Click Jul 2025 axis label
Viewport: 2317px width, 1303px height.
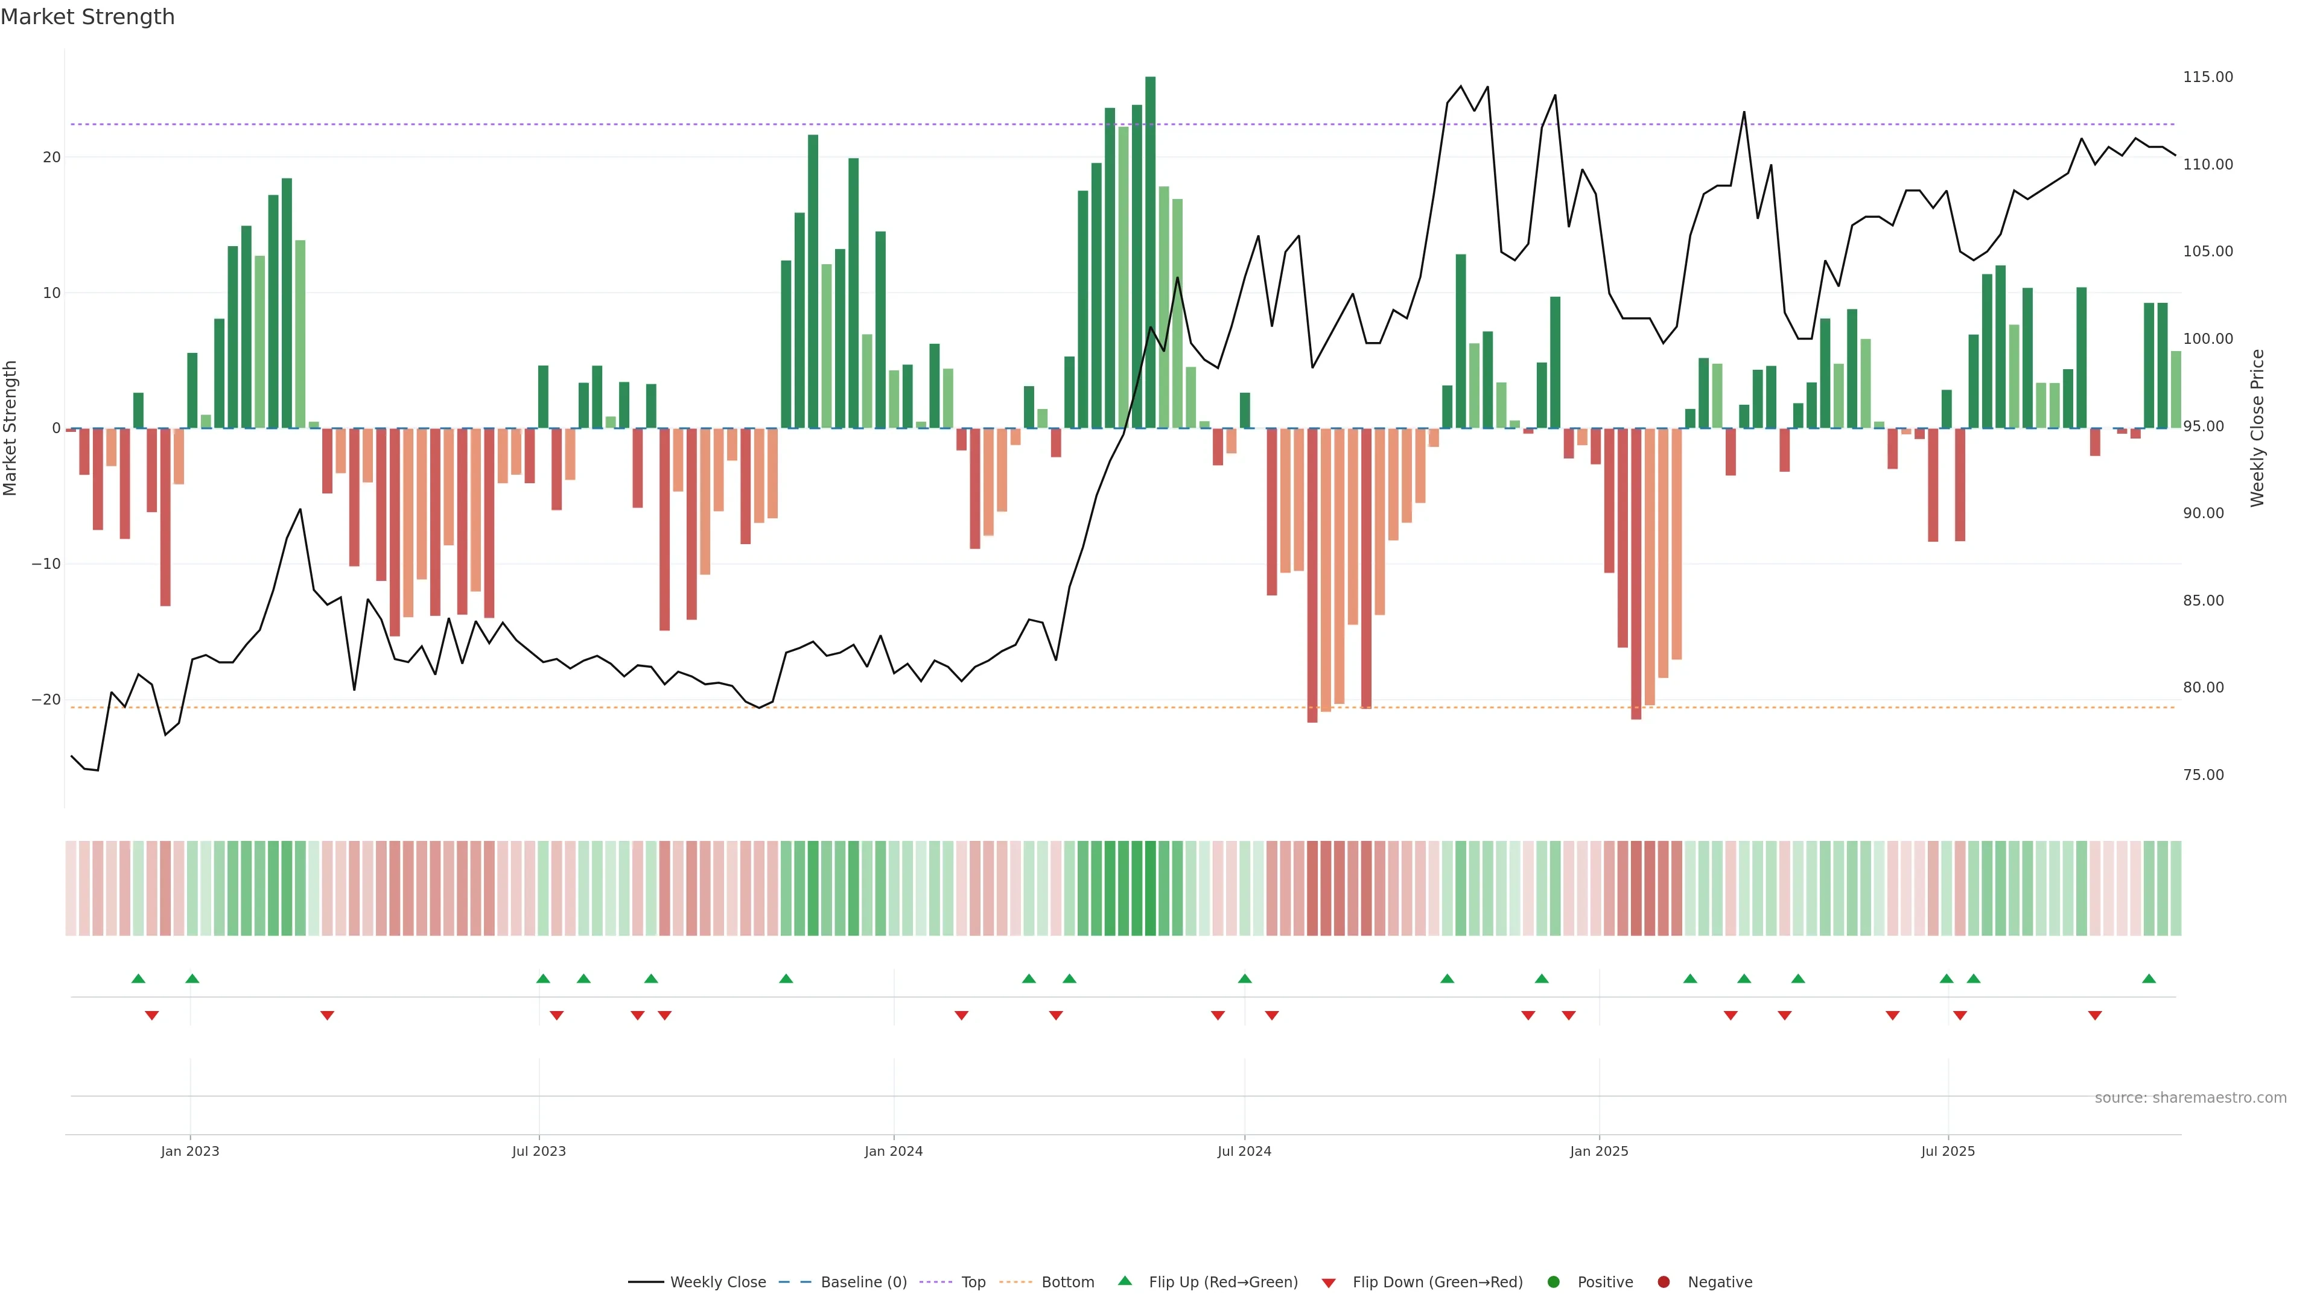(x=1947, y=1151)
